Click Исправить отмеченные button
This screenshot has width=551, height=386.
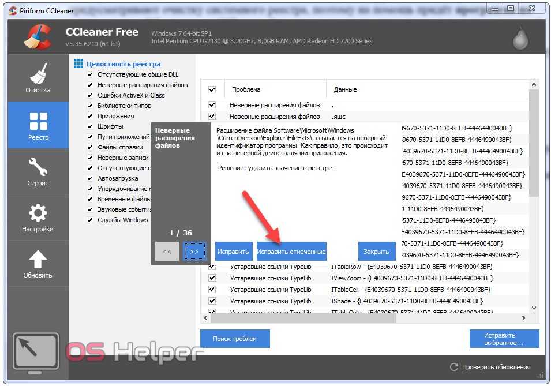pos(291,252)
